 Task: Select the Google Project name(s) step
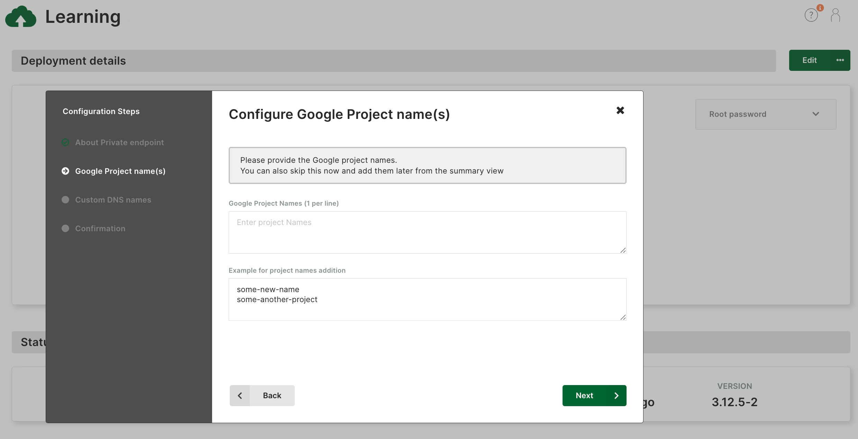pyautogui.click(x=120, y=171)
